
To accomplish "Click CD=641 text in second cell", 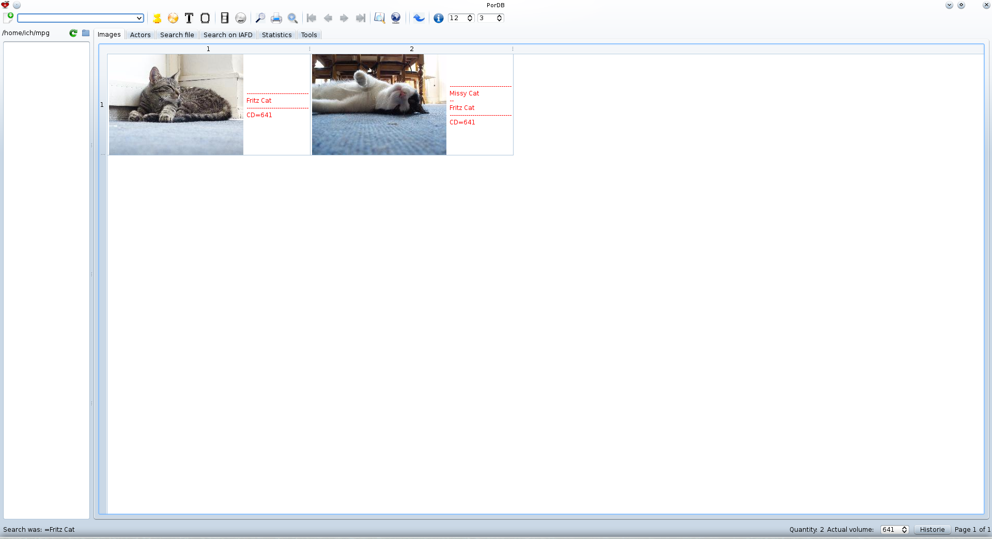I will click(462, 122).
